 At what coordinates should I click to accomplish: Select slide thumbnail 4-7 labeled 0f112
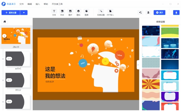pyautogui.click(x=18, y=80)
